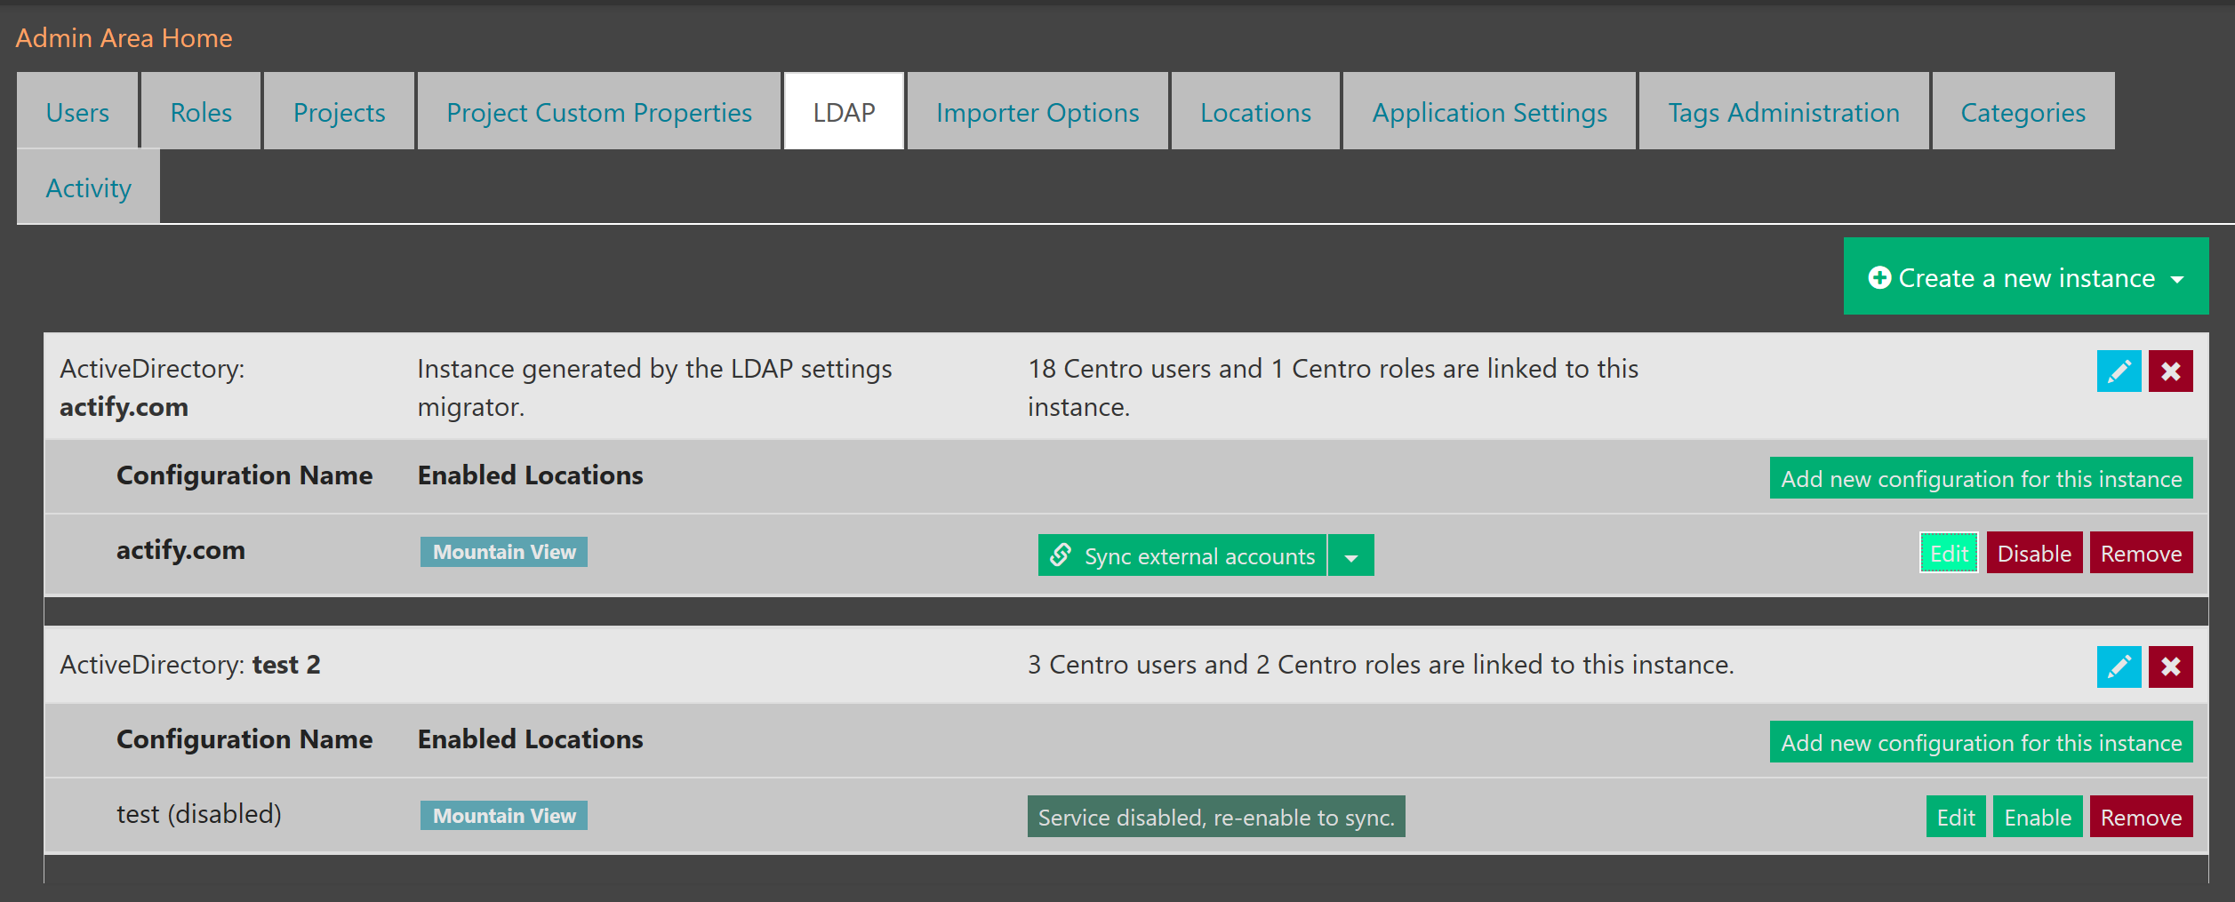Screen dimensions: 2235x902
Task: Click Sync external accounts button
Action: [1182, 555]
